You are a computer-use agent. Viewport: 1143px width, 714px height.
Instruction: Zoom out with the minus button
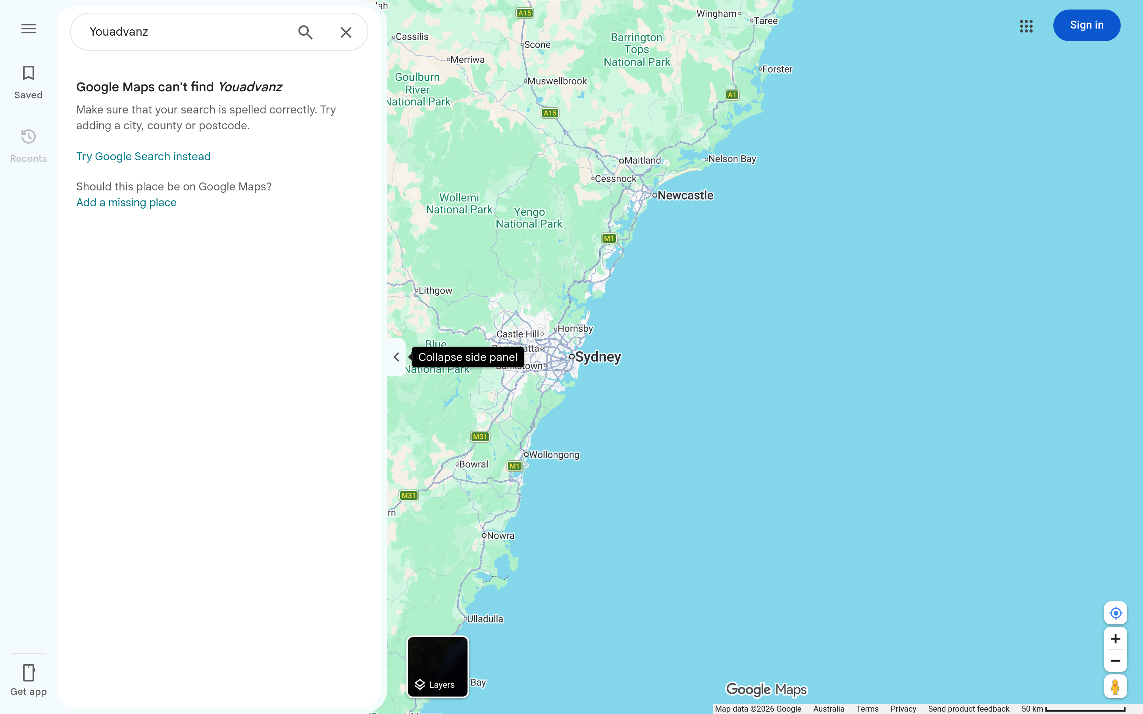[1116, 660]
